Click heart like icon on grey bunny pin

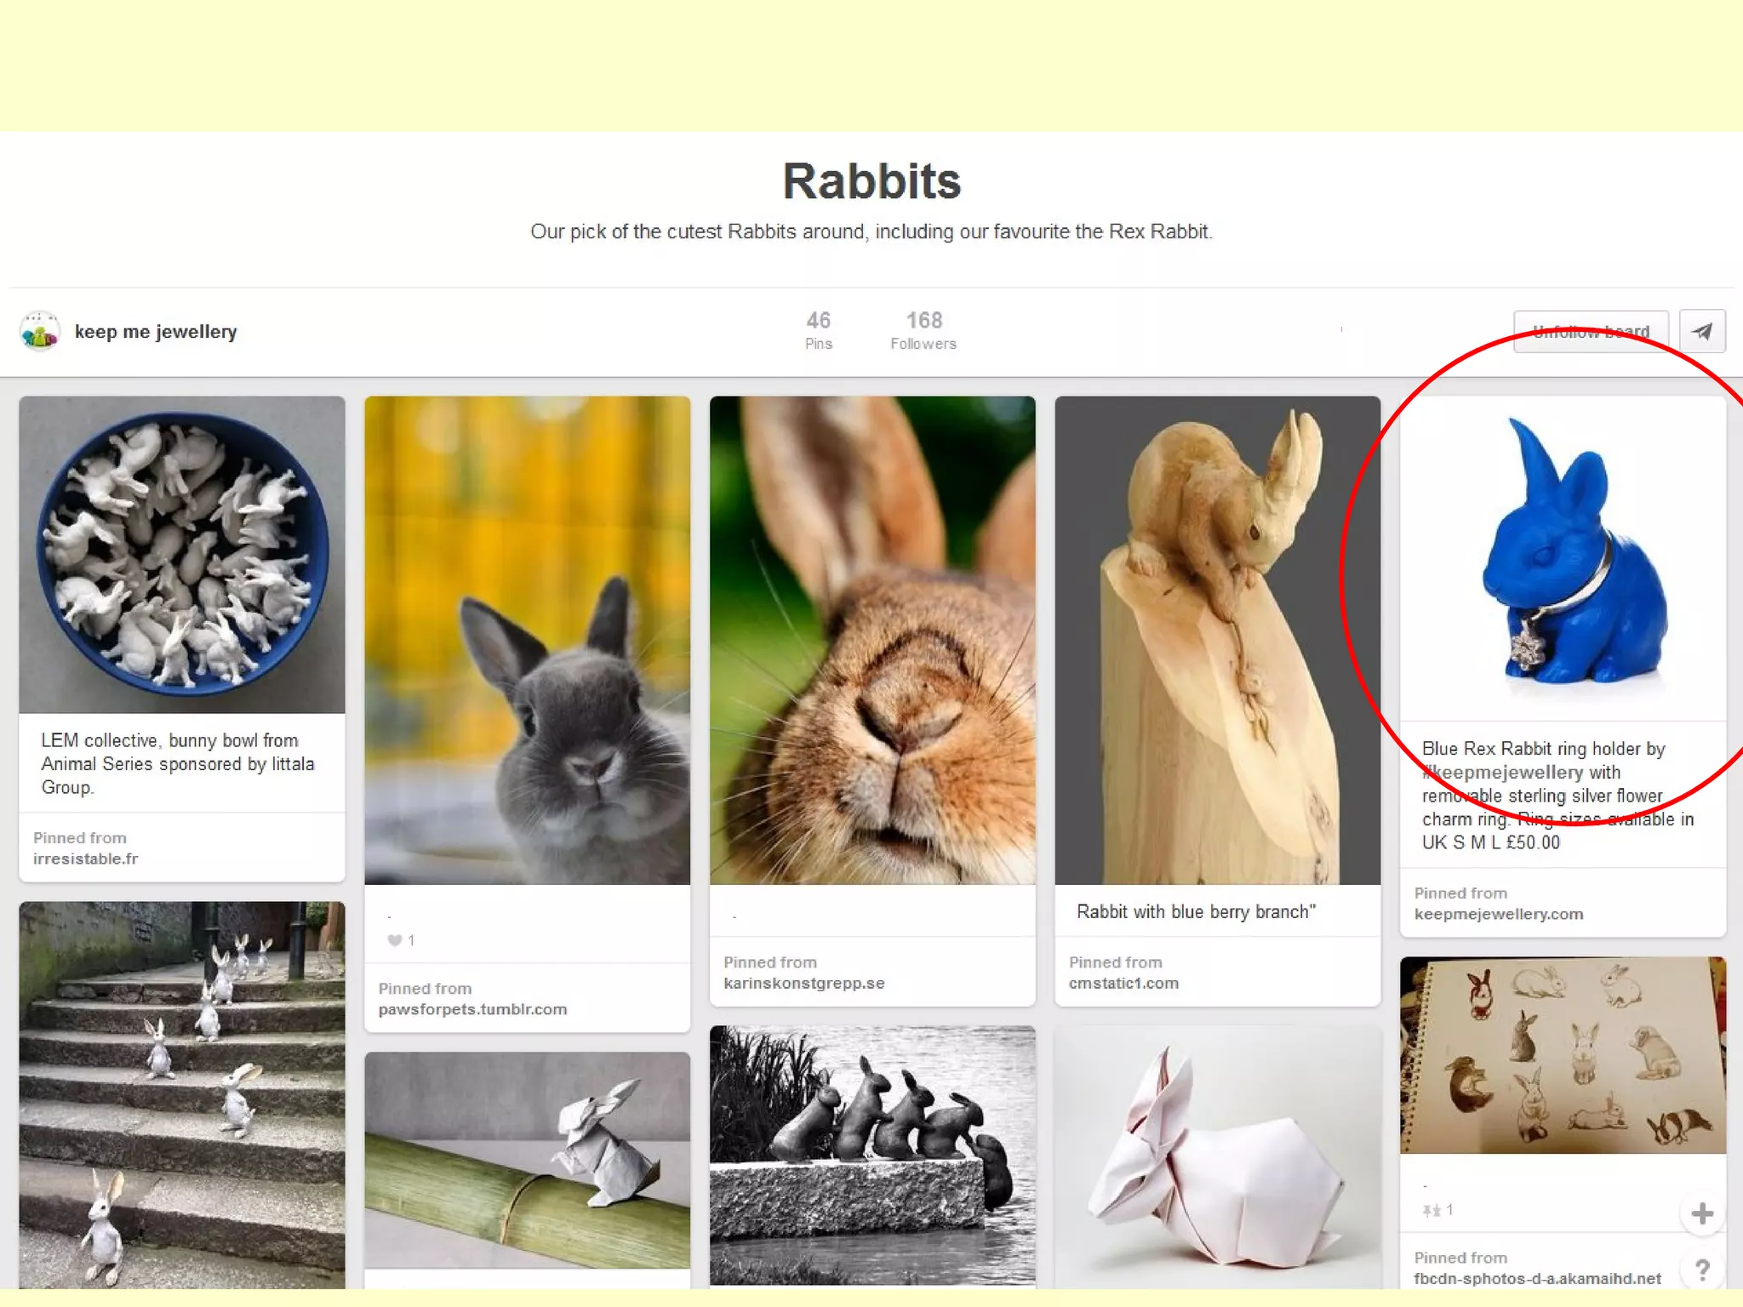pyautogui.click(x=394, y=940)
